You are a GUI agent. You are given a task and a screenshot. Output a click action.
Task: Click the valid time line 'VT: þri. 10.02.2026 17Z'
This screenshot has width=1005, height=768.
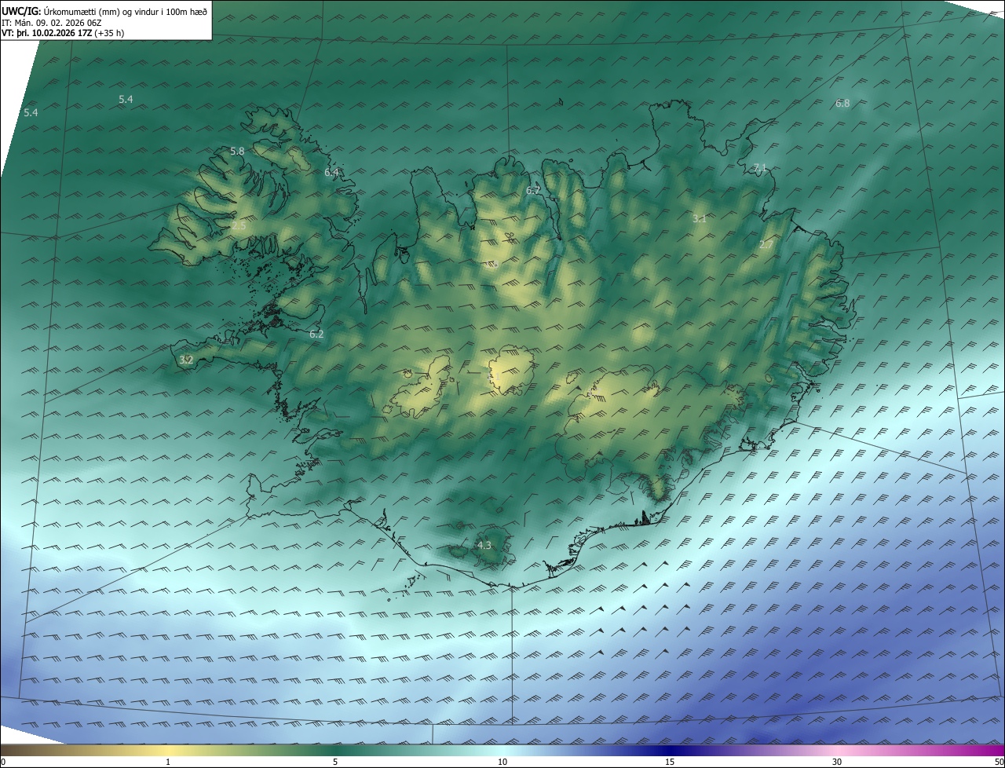coord(46,33)
